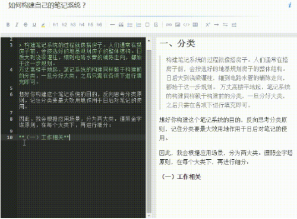Apply superscript formatting
Image resolution: width=297 pixels, height=219 pixels.
208,25
